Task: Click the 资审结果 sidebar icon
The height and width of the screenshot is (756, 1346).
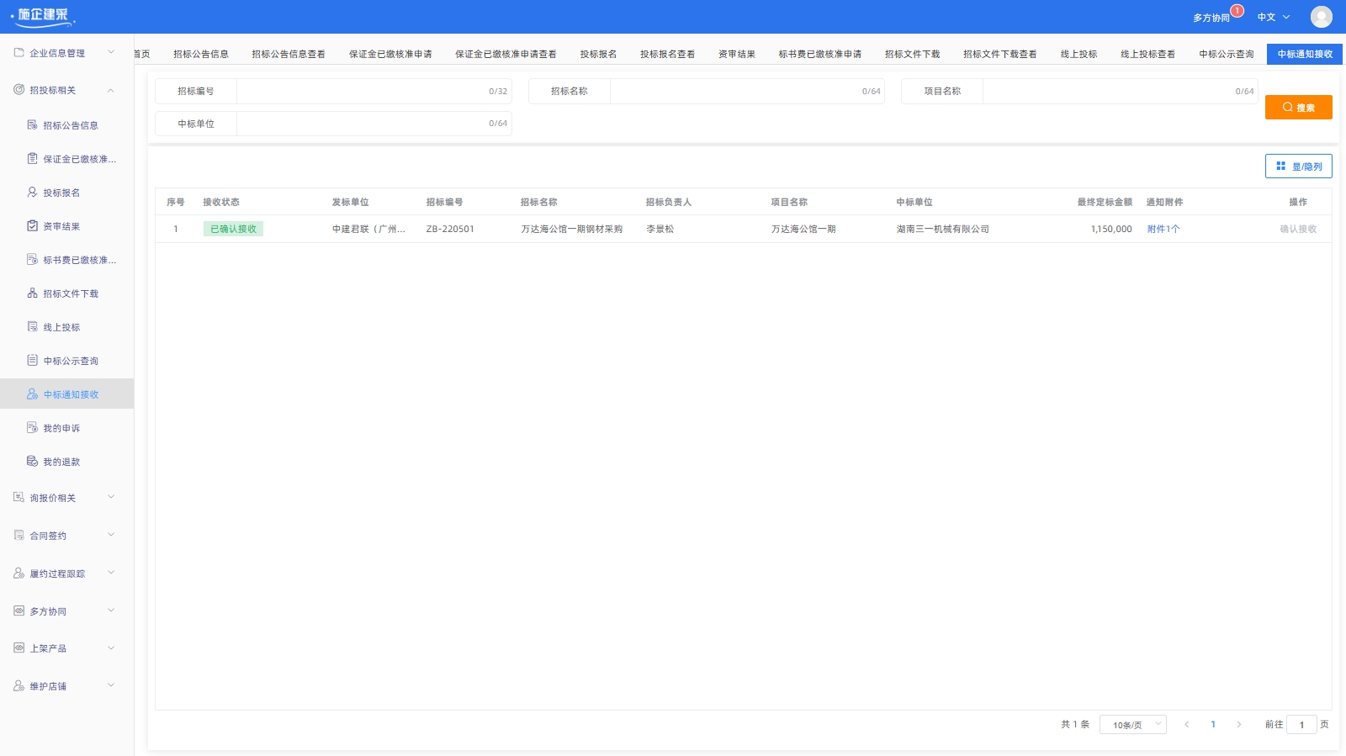Action: [32, 225]
